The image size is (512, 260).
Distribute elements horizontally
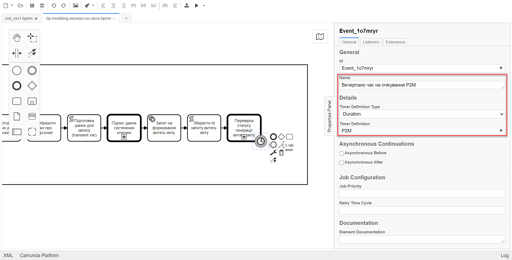click(x=165, y=5)
